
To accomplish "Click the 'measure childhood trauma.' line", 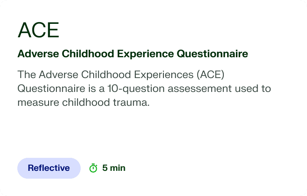I will coord(84,102).
